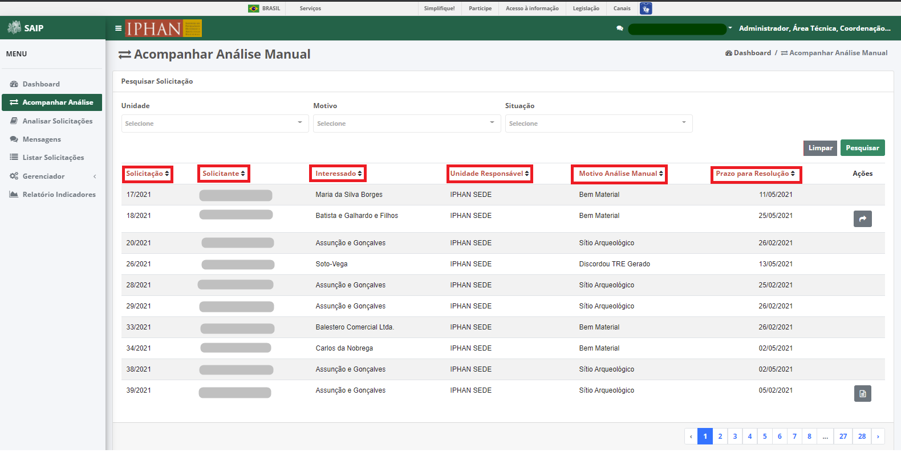
Task: Sort by Solicitante column
Action: (x=224, y=174)
